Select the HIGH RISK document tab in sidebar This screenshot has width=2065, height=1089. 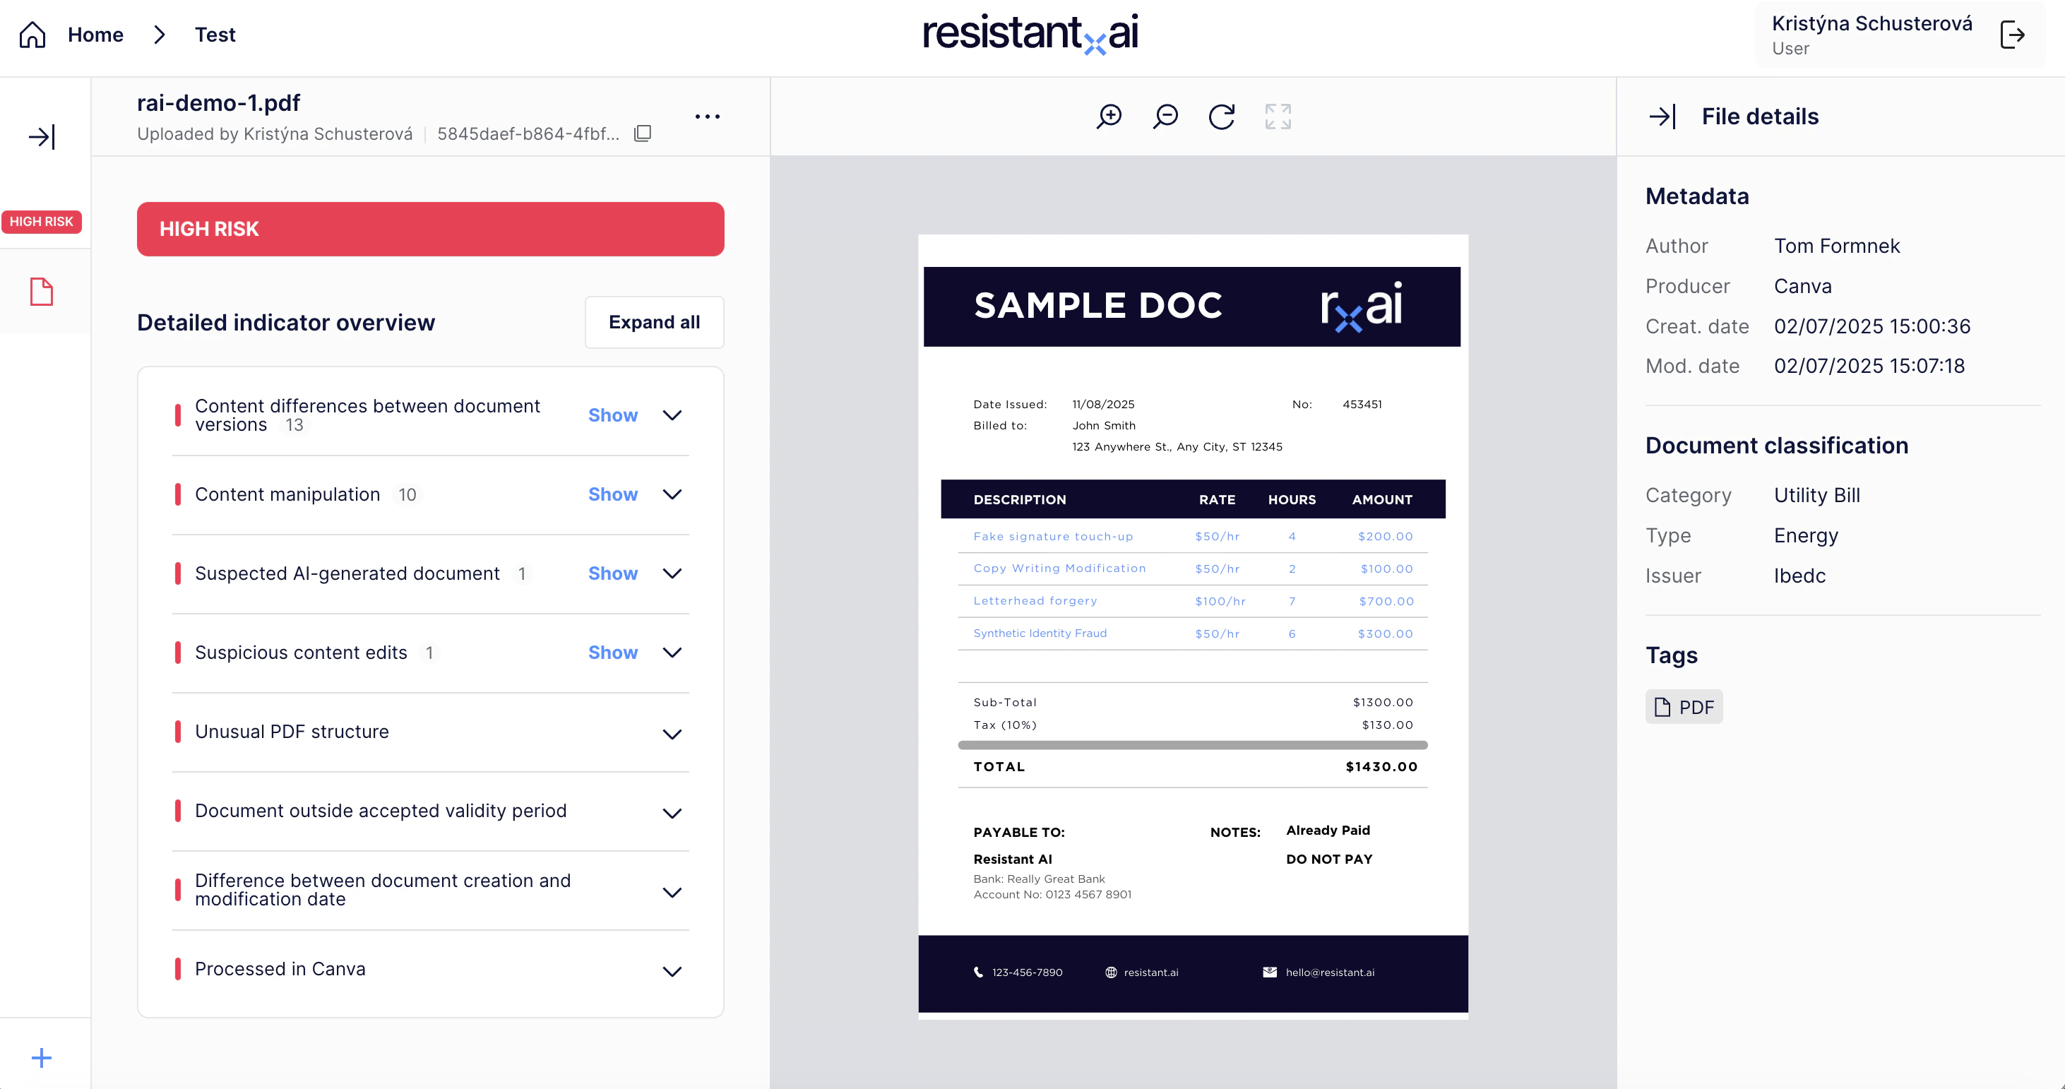[x=42, y=221]
